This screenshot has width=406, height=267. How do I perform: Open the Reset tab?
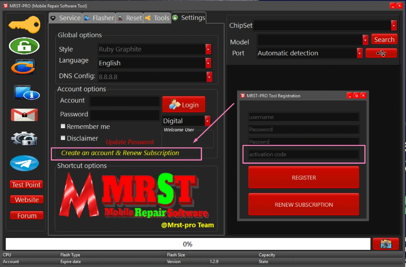click(129, 18)
